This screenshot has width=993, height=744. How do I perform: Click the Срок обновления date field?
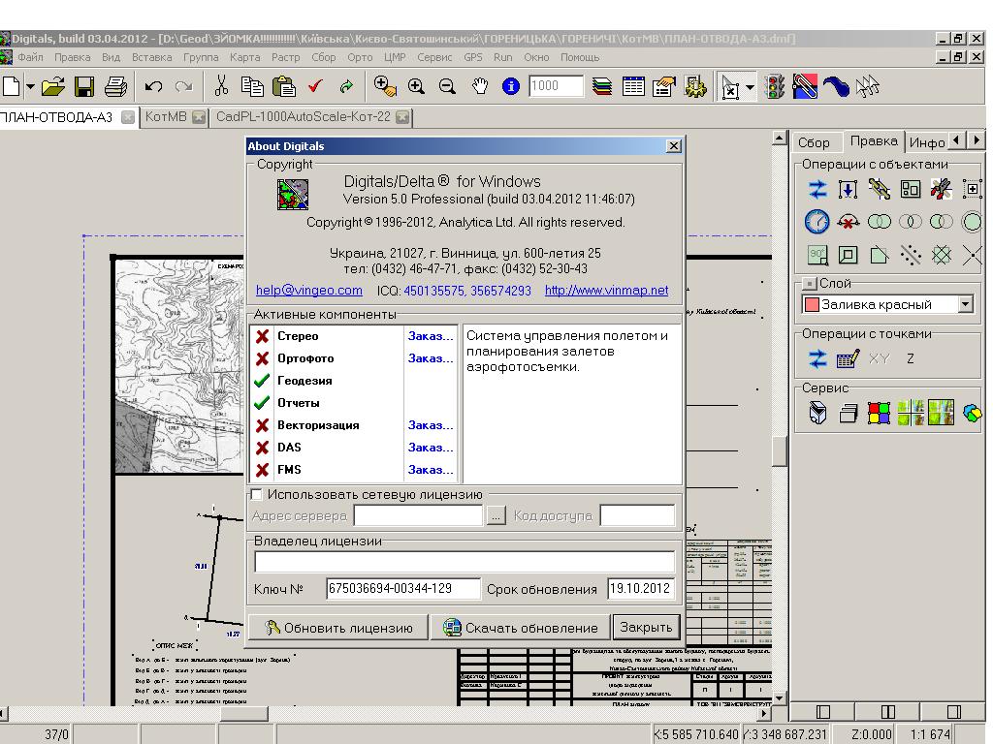[640, 589]
